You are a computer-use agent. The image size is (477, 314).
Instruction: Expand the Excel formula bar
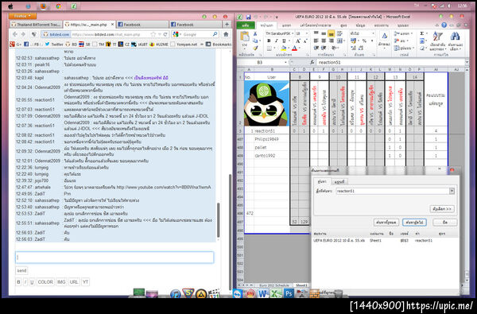click(467, 62)
